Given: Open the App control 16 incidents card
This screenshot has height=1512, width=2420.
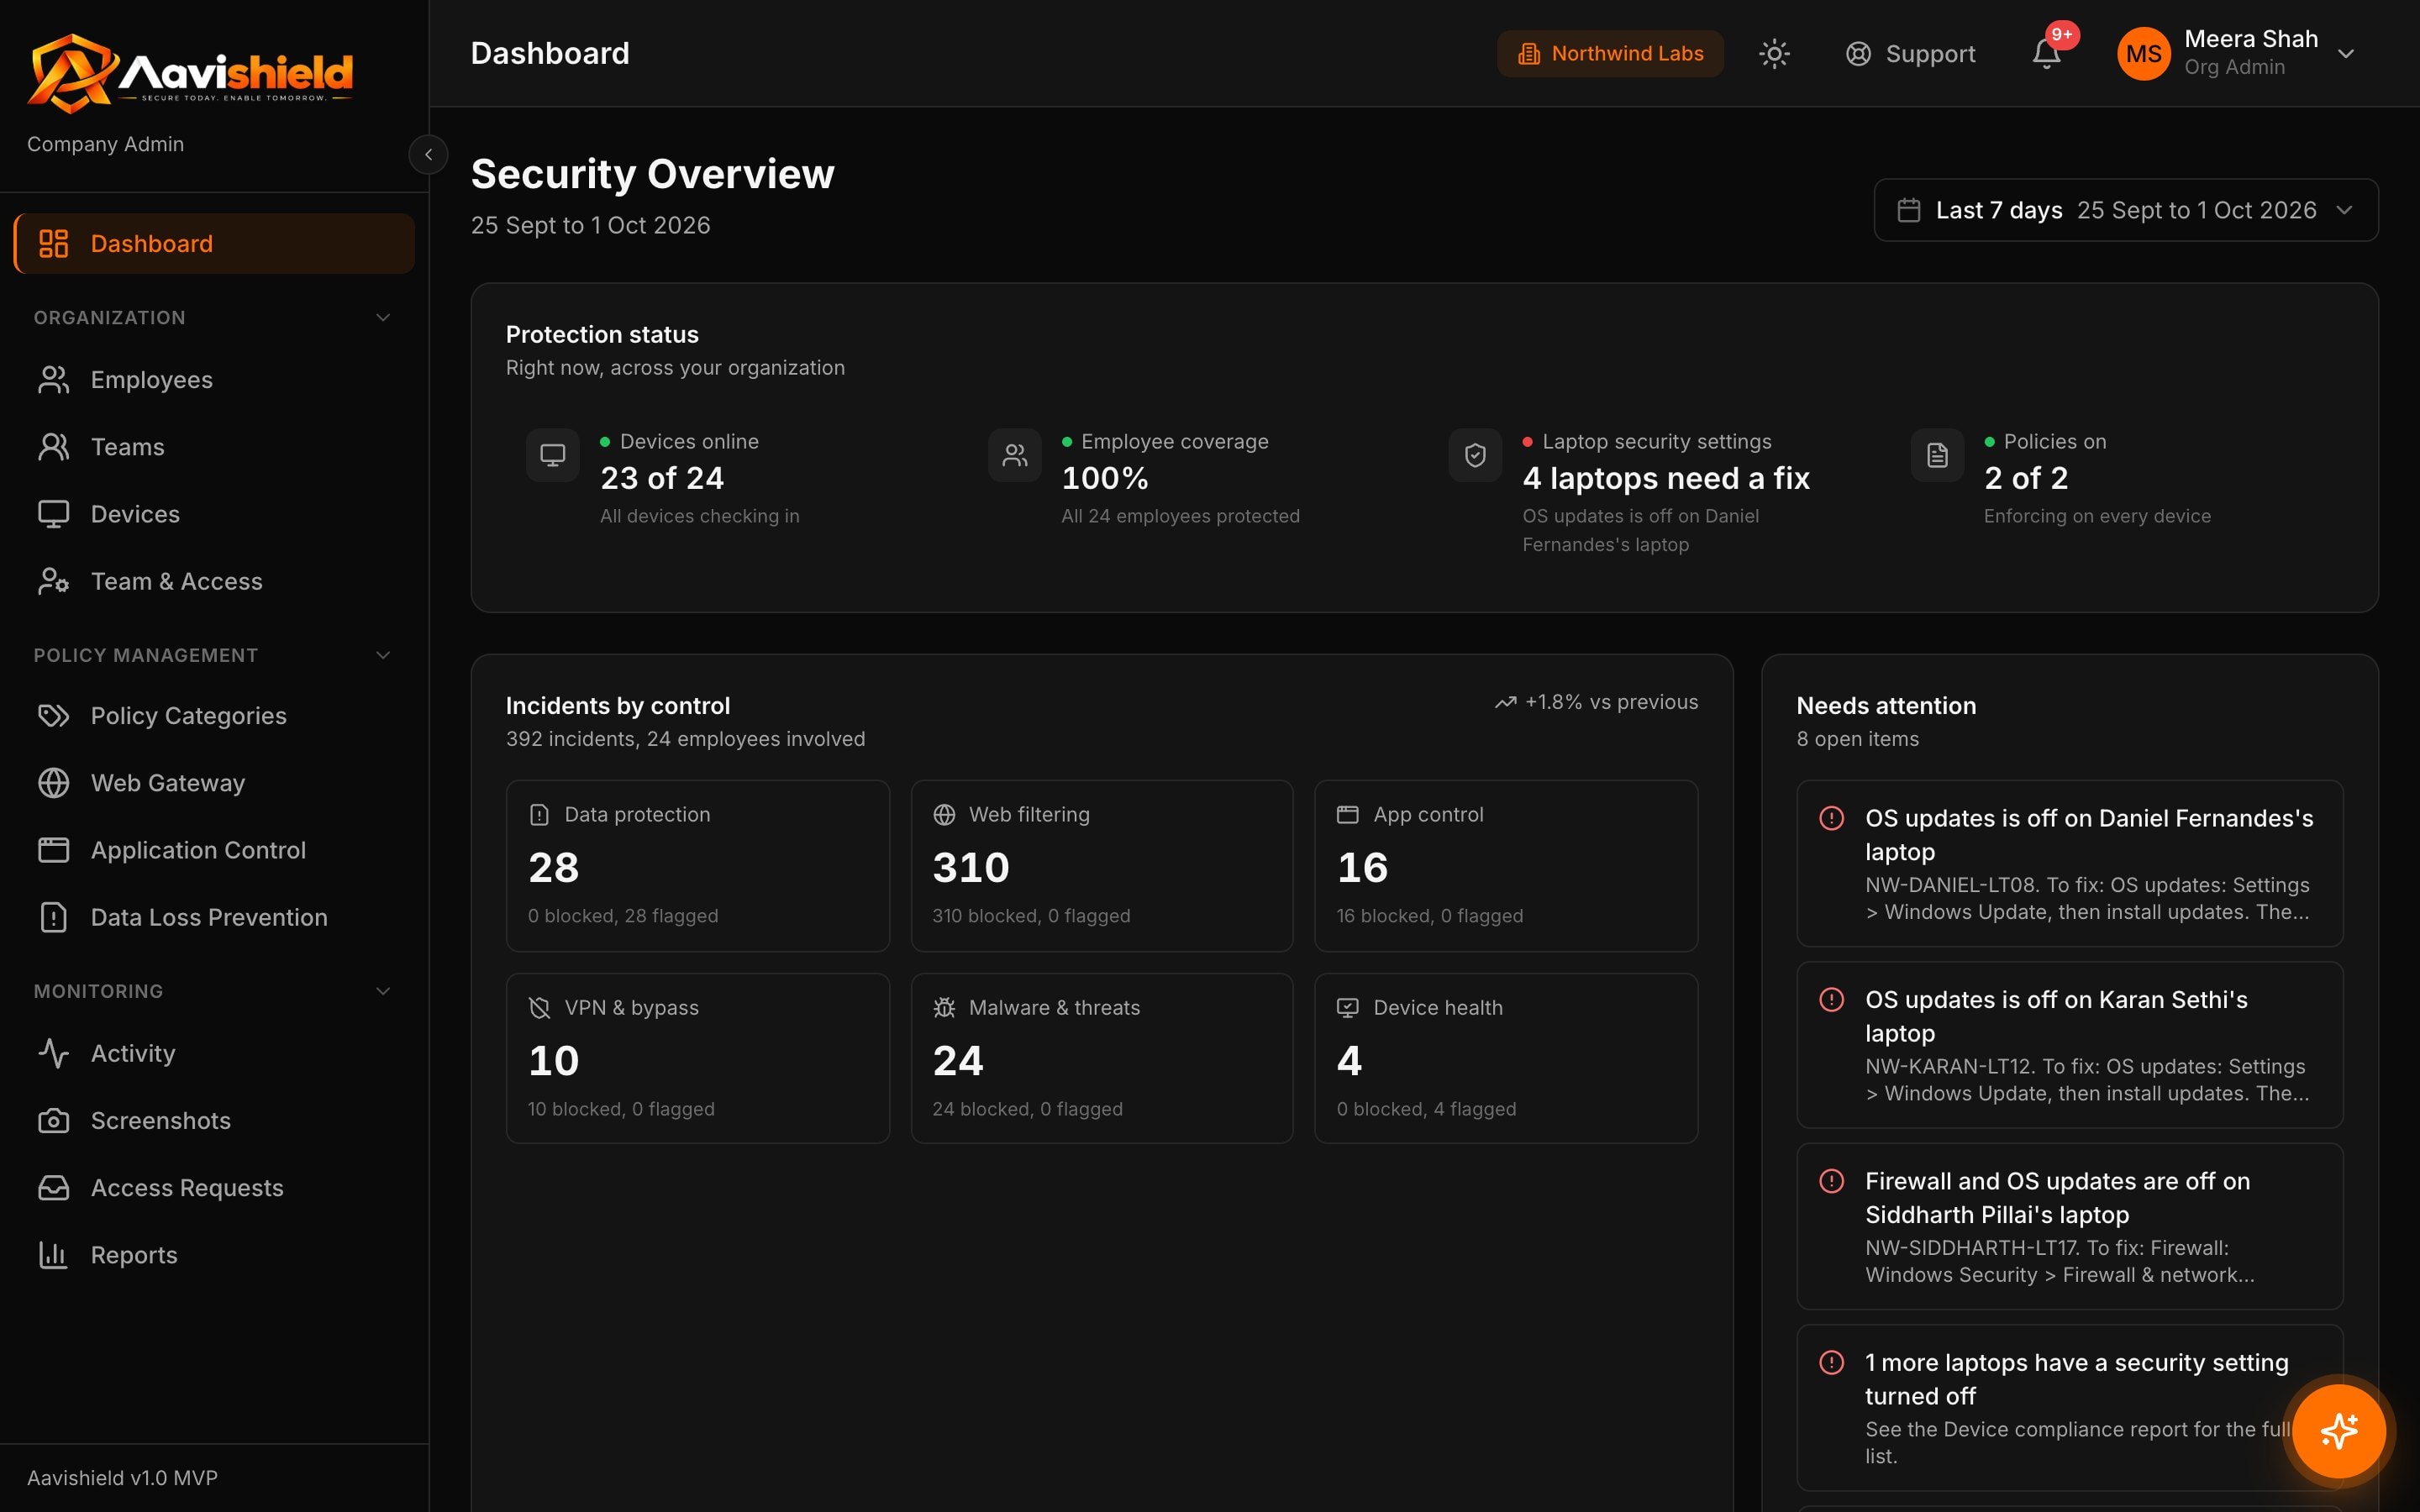Looking at the screenshot, I should tap(1506, 866).
